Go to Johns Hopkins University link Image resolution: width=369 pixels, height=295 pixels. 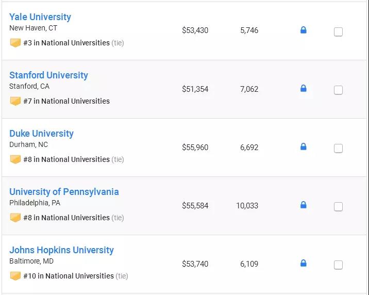point(61,250)
